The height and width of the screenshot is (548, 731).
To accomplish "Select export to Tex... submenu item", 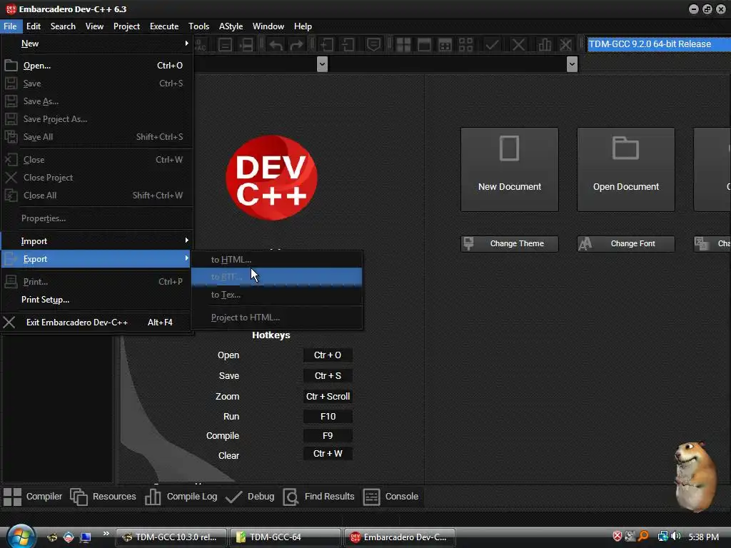I will click(277, 295).
